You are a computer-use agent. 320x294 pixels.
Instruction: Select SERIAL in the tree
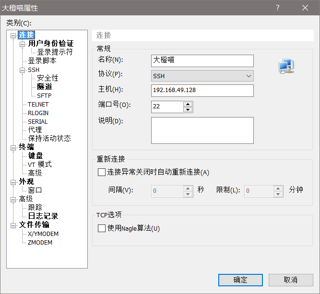[38, 122]
